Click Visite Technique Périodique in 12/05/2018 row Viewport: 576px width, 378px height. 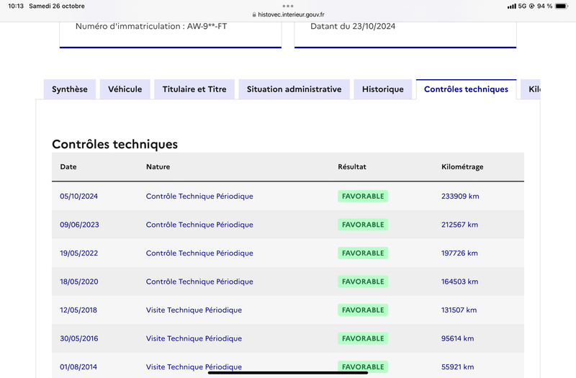click(194, 310)
